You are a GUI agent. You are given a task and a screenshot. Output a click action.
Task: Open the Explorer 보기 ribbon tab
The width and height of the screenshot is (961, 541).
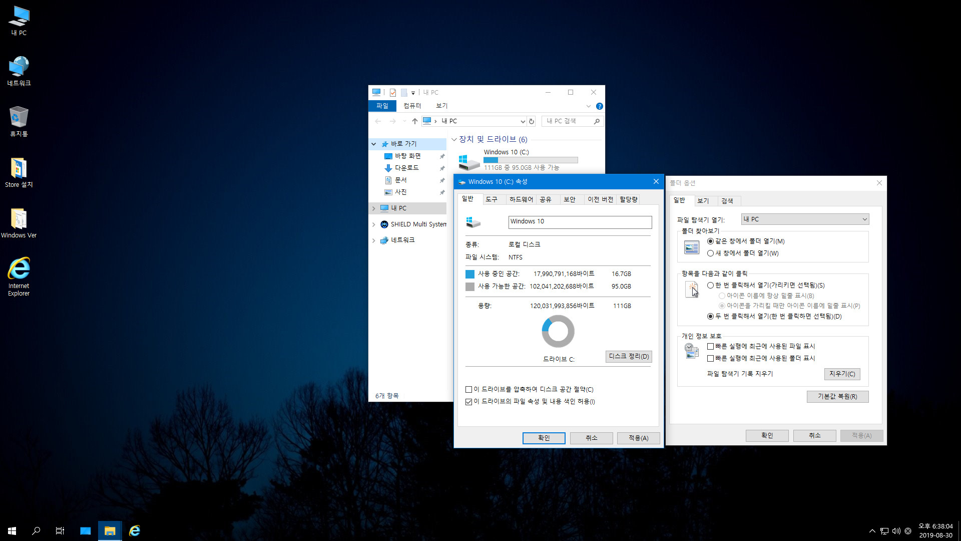pos(441,106)
